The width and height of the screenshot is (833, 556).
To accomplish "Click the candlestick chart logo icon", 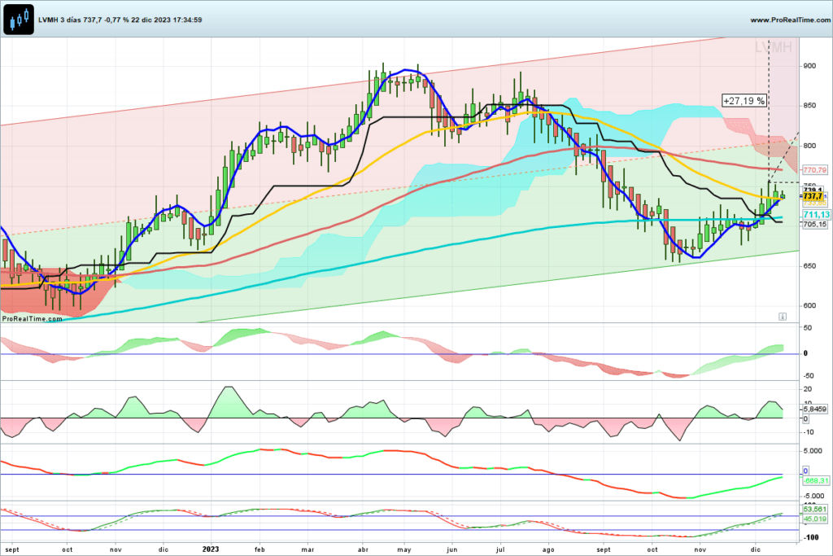I will click(19, 20).
